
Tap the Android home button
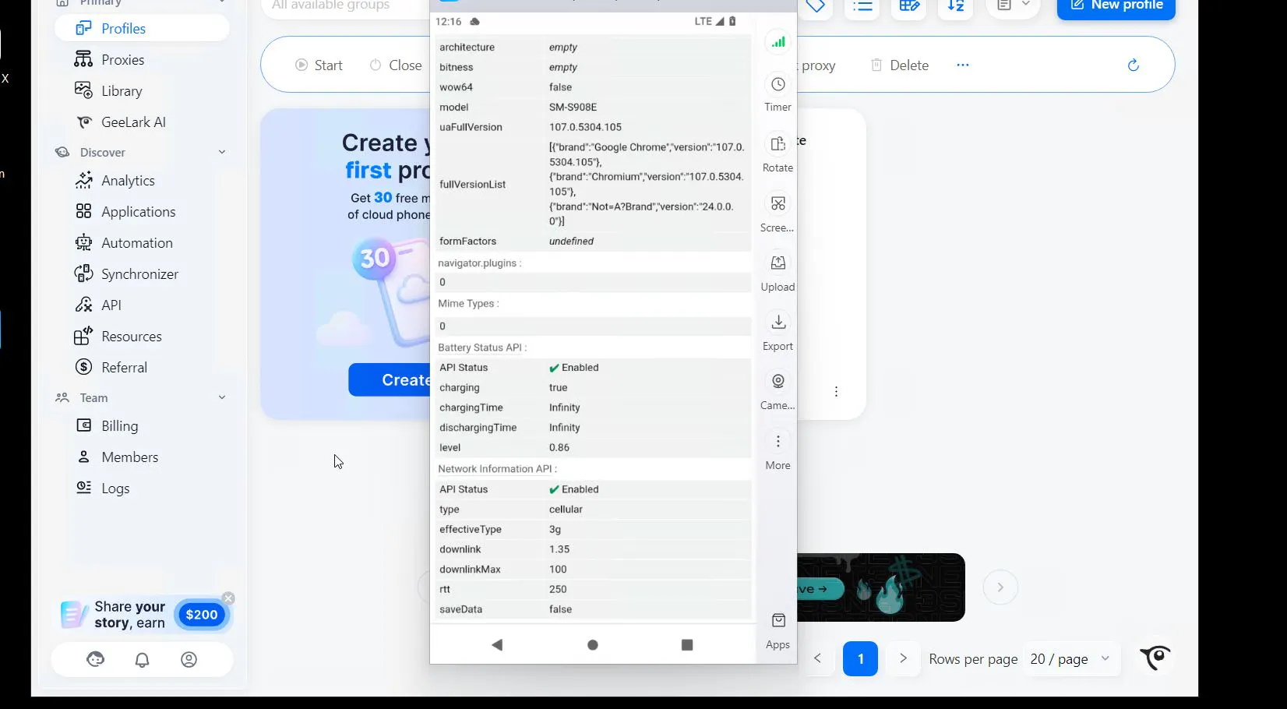[593, 645]
